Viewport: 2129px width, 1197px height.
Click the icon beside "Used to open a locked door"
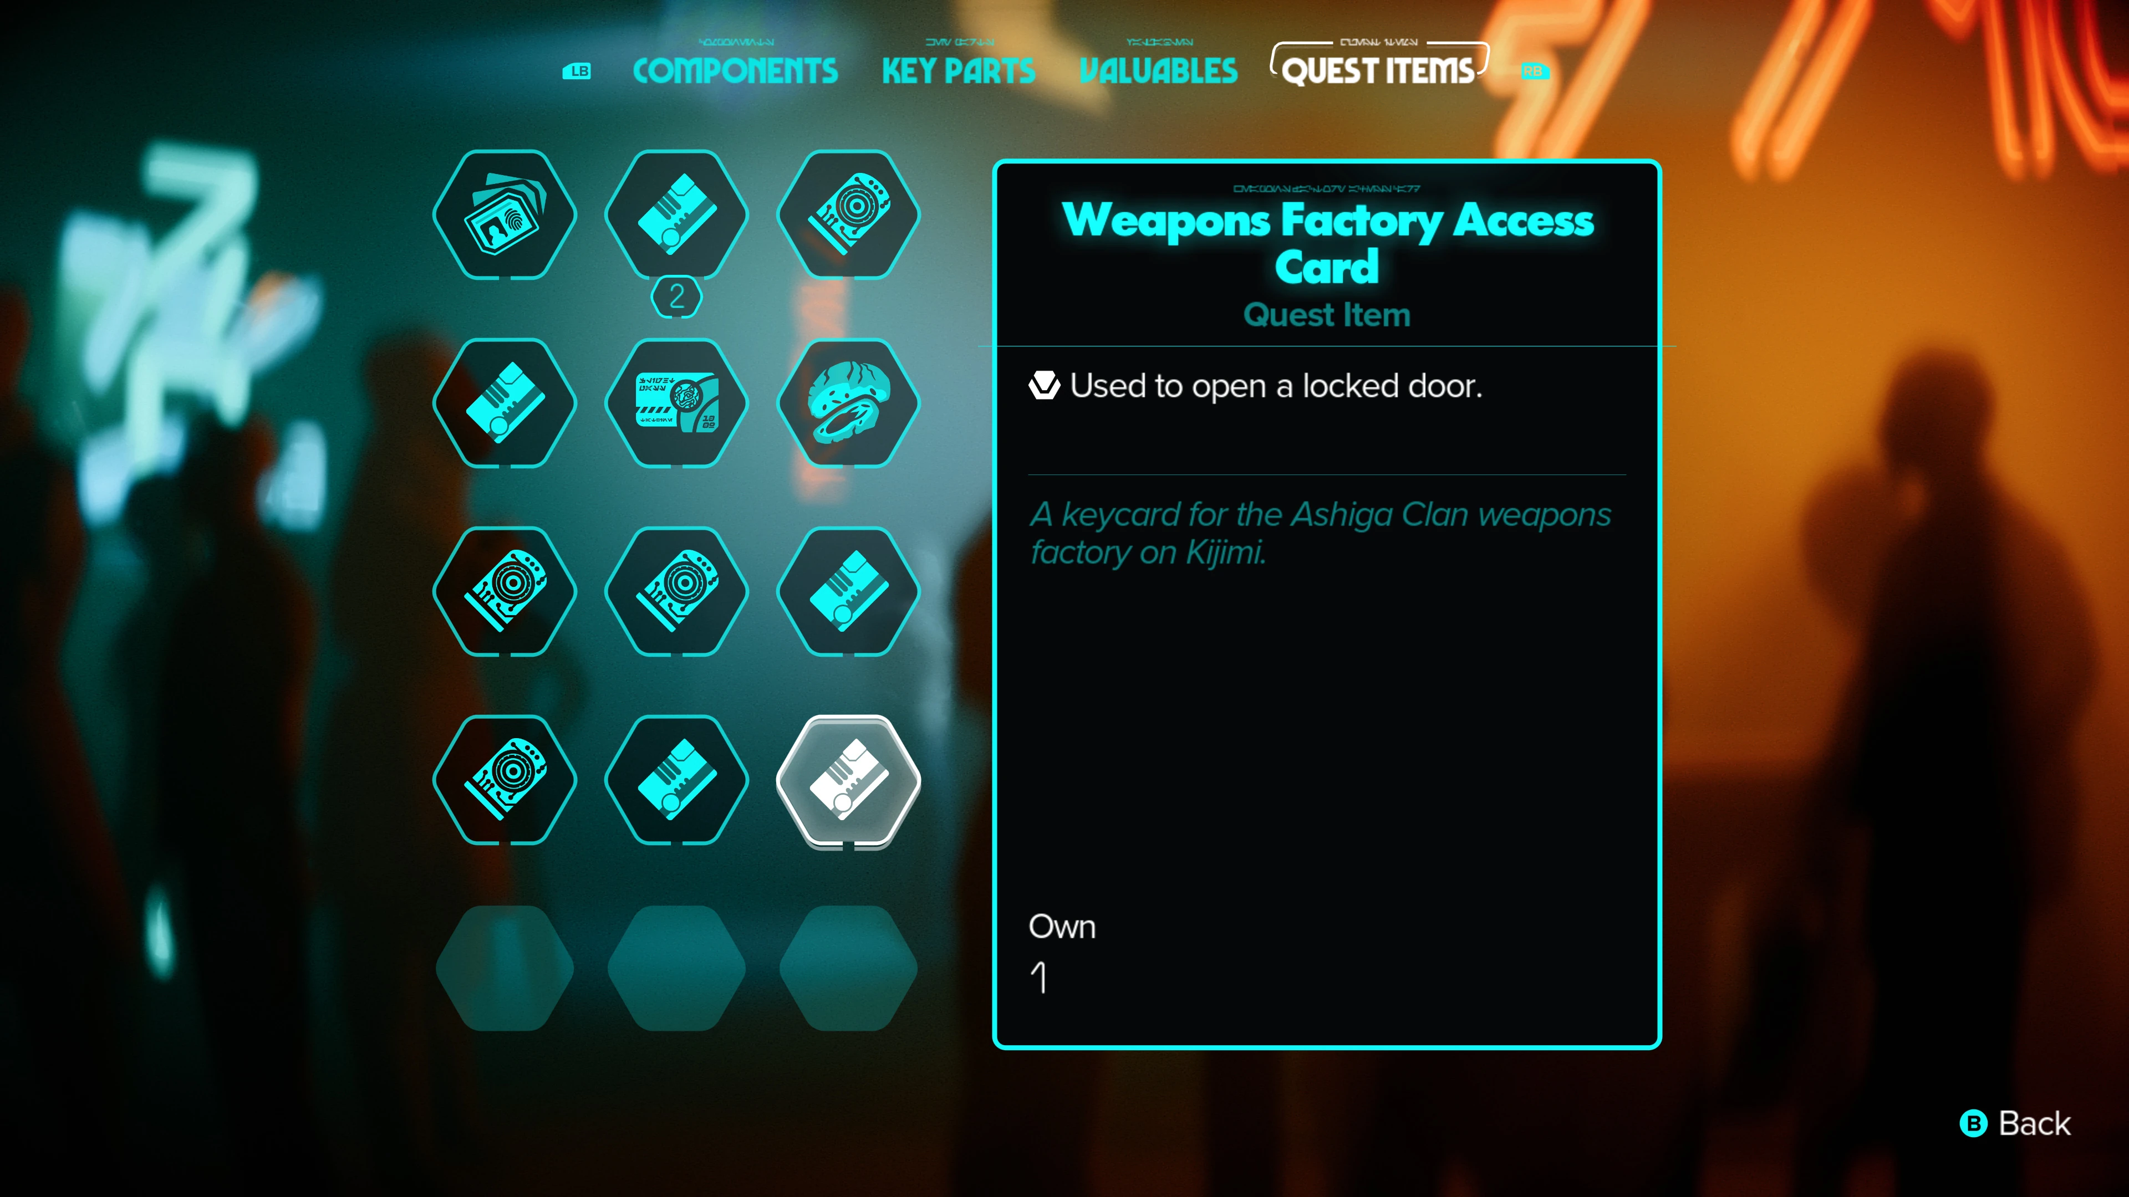coord(1044,385)
